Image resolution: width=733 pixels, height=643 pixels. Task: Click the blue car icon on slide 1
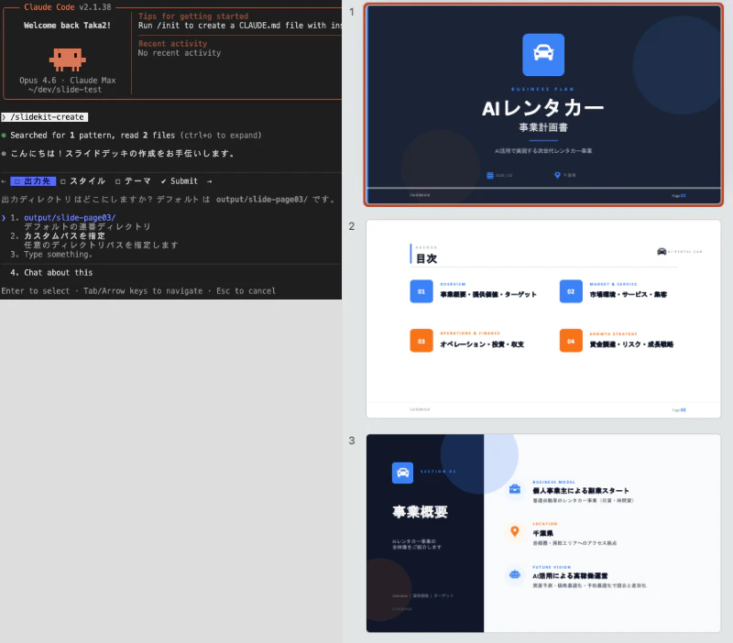543,54
